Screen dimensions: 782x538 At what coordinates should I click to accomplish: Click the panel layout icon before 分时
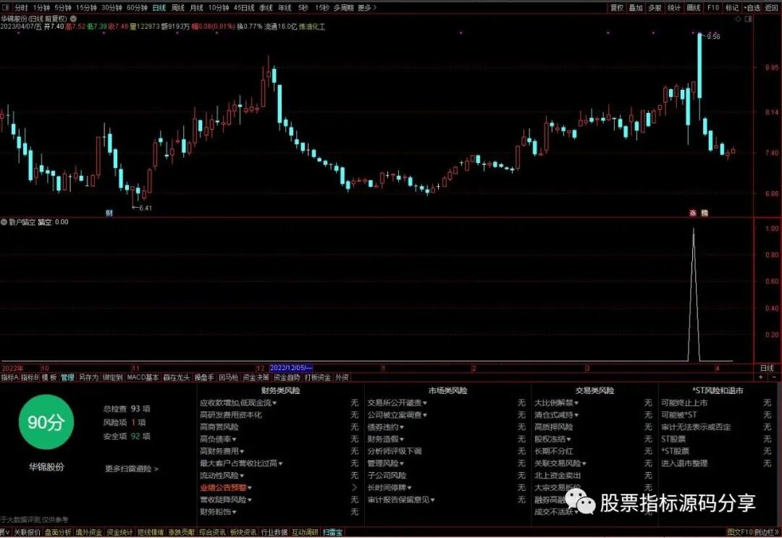6,7
